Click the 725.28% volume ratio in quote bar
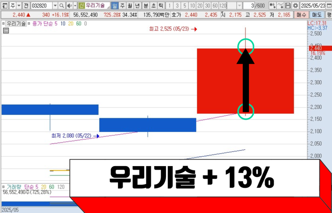The width and height of the screenshot is (332, 213). coord(112,15)
